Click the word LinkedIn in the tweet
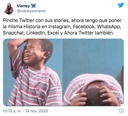Viewport: 128px width, 116px height. pyautogui.click(x=36, y=33)
